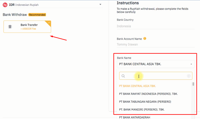Screen dimensions: 200x119
Task: Click the bank building icon
Action: click(x=10, y=27)
